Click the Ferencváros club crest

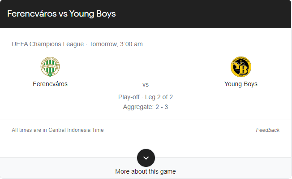(x=50, y=66)
